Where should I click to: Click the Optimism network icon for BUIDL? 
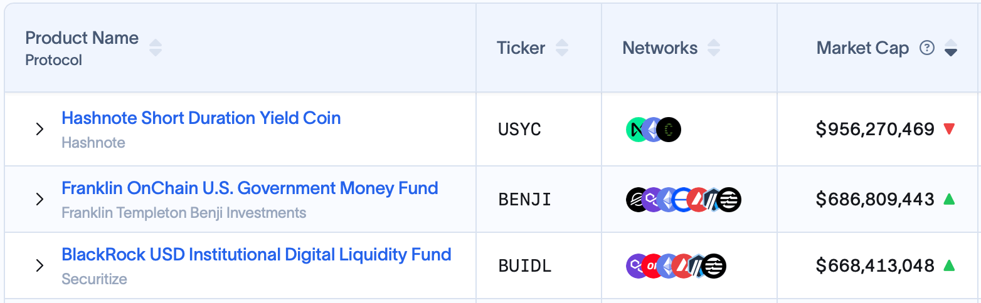[652, 266]
